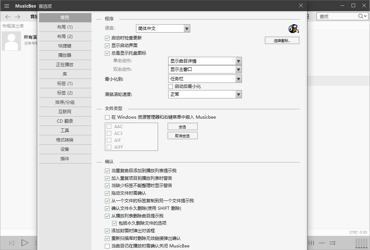Check the AAC file type checkbox

(109, 127)
